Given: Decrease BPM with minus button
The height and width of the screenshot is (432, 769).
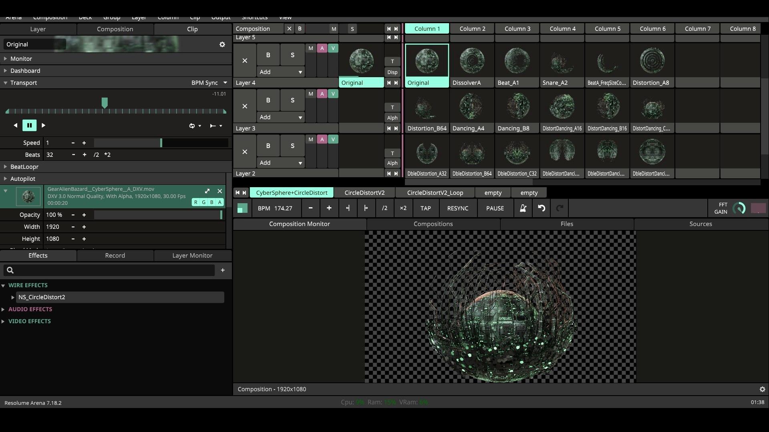Looking at the screenshot, I should pyautogui.click(x=310, y=208).
